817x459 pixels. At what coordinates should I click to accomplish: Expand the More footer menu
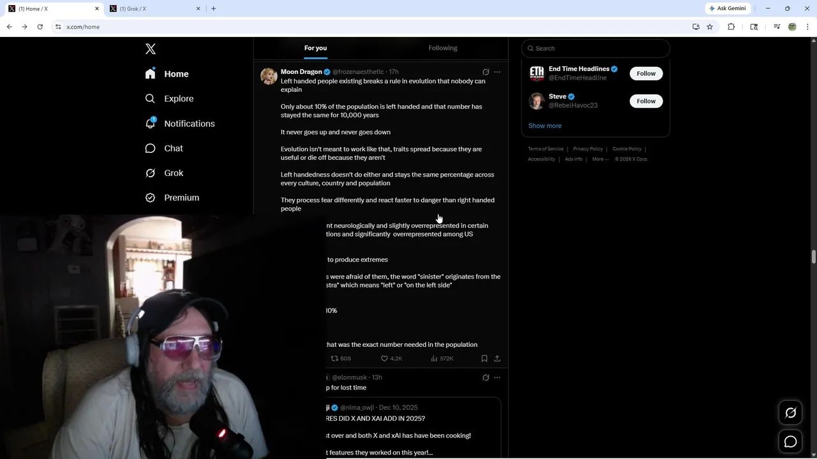point(600,159)
